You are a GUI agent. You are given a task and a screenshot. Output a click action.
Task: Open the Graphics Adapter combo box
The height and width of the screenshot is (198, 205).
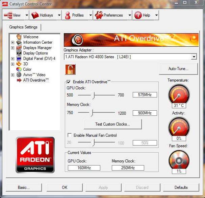click(130, 57)
